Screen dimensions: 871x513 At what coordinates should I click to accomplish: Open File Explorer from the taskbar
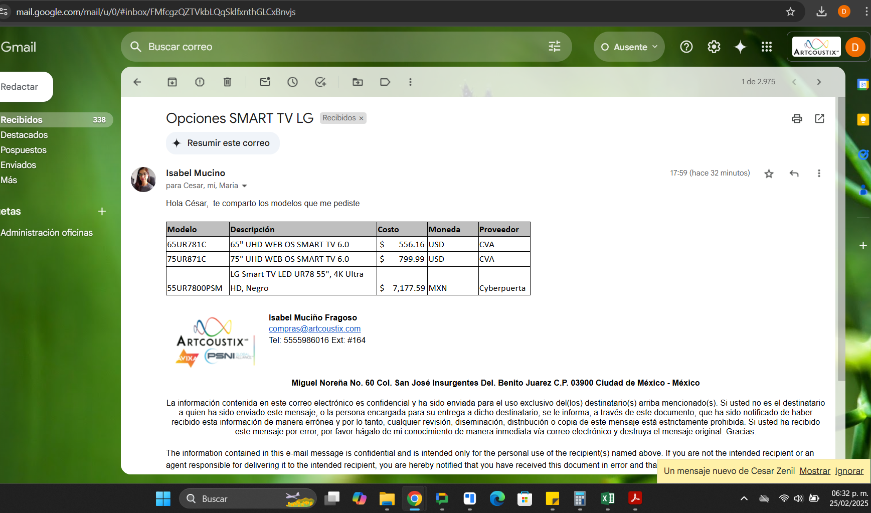(x=387, y=498)
